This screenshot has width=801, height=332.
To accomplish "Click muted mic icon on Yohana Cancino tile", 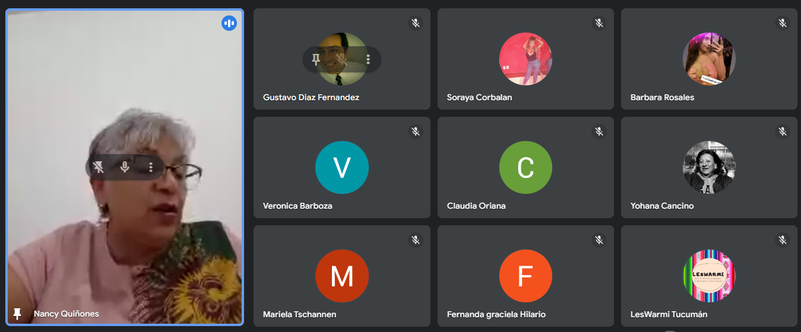I will [x=783, y=132].
